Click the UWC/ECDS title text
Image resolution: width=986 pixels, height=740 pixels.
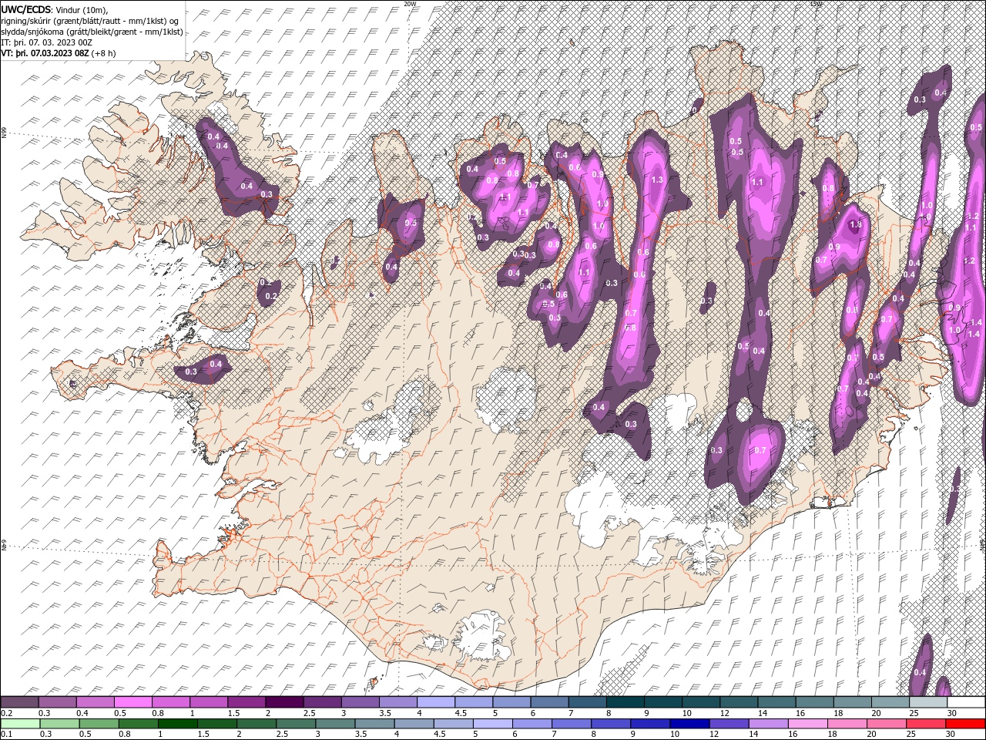(x=25, y=9)
